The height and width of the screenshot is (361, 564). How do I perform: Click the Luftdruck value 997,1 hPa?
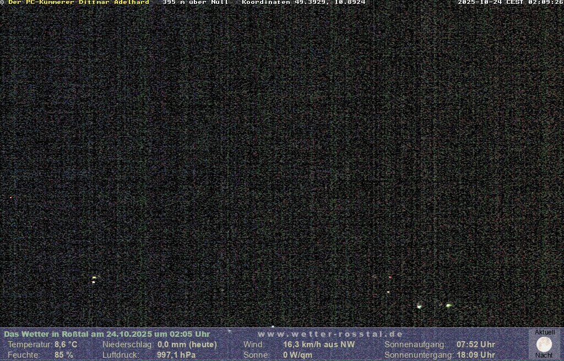(176, 355)
